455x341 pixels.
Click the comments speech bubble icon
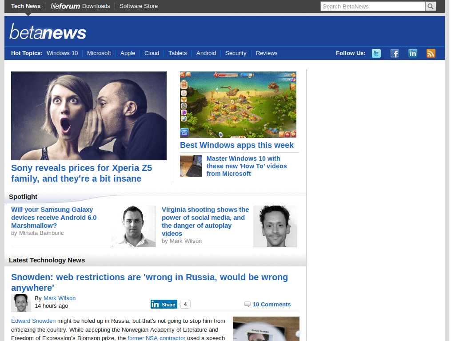247,304
